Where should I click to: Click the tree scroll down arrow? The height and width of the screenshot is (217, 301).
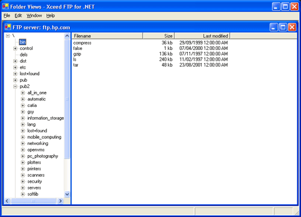click(67, 194)
